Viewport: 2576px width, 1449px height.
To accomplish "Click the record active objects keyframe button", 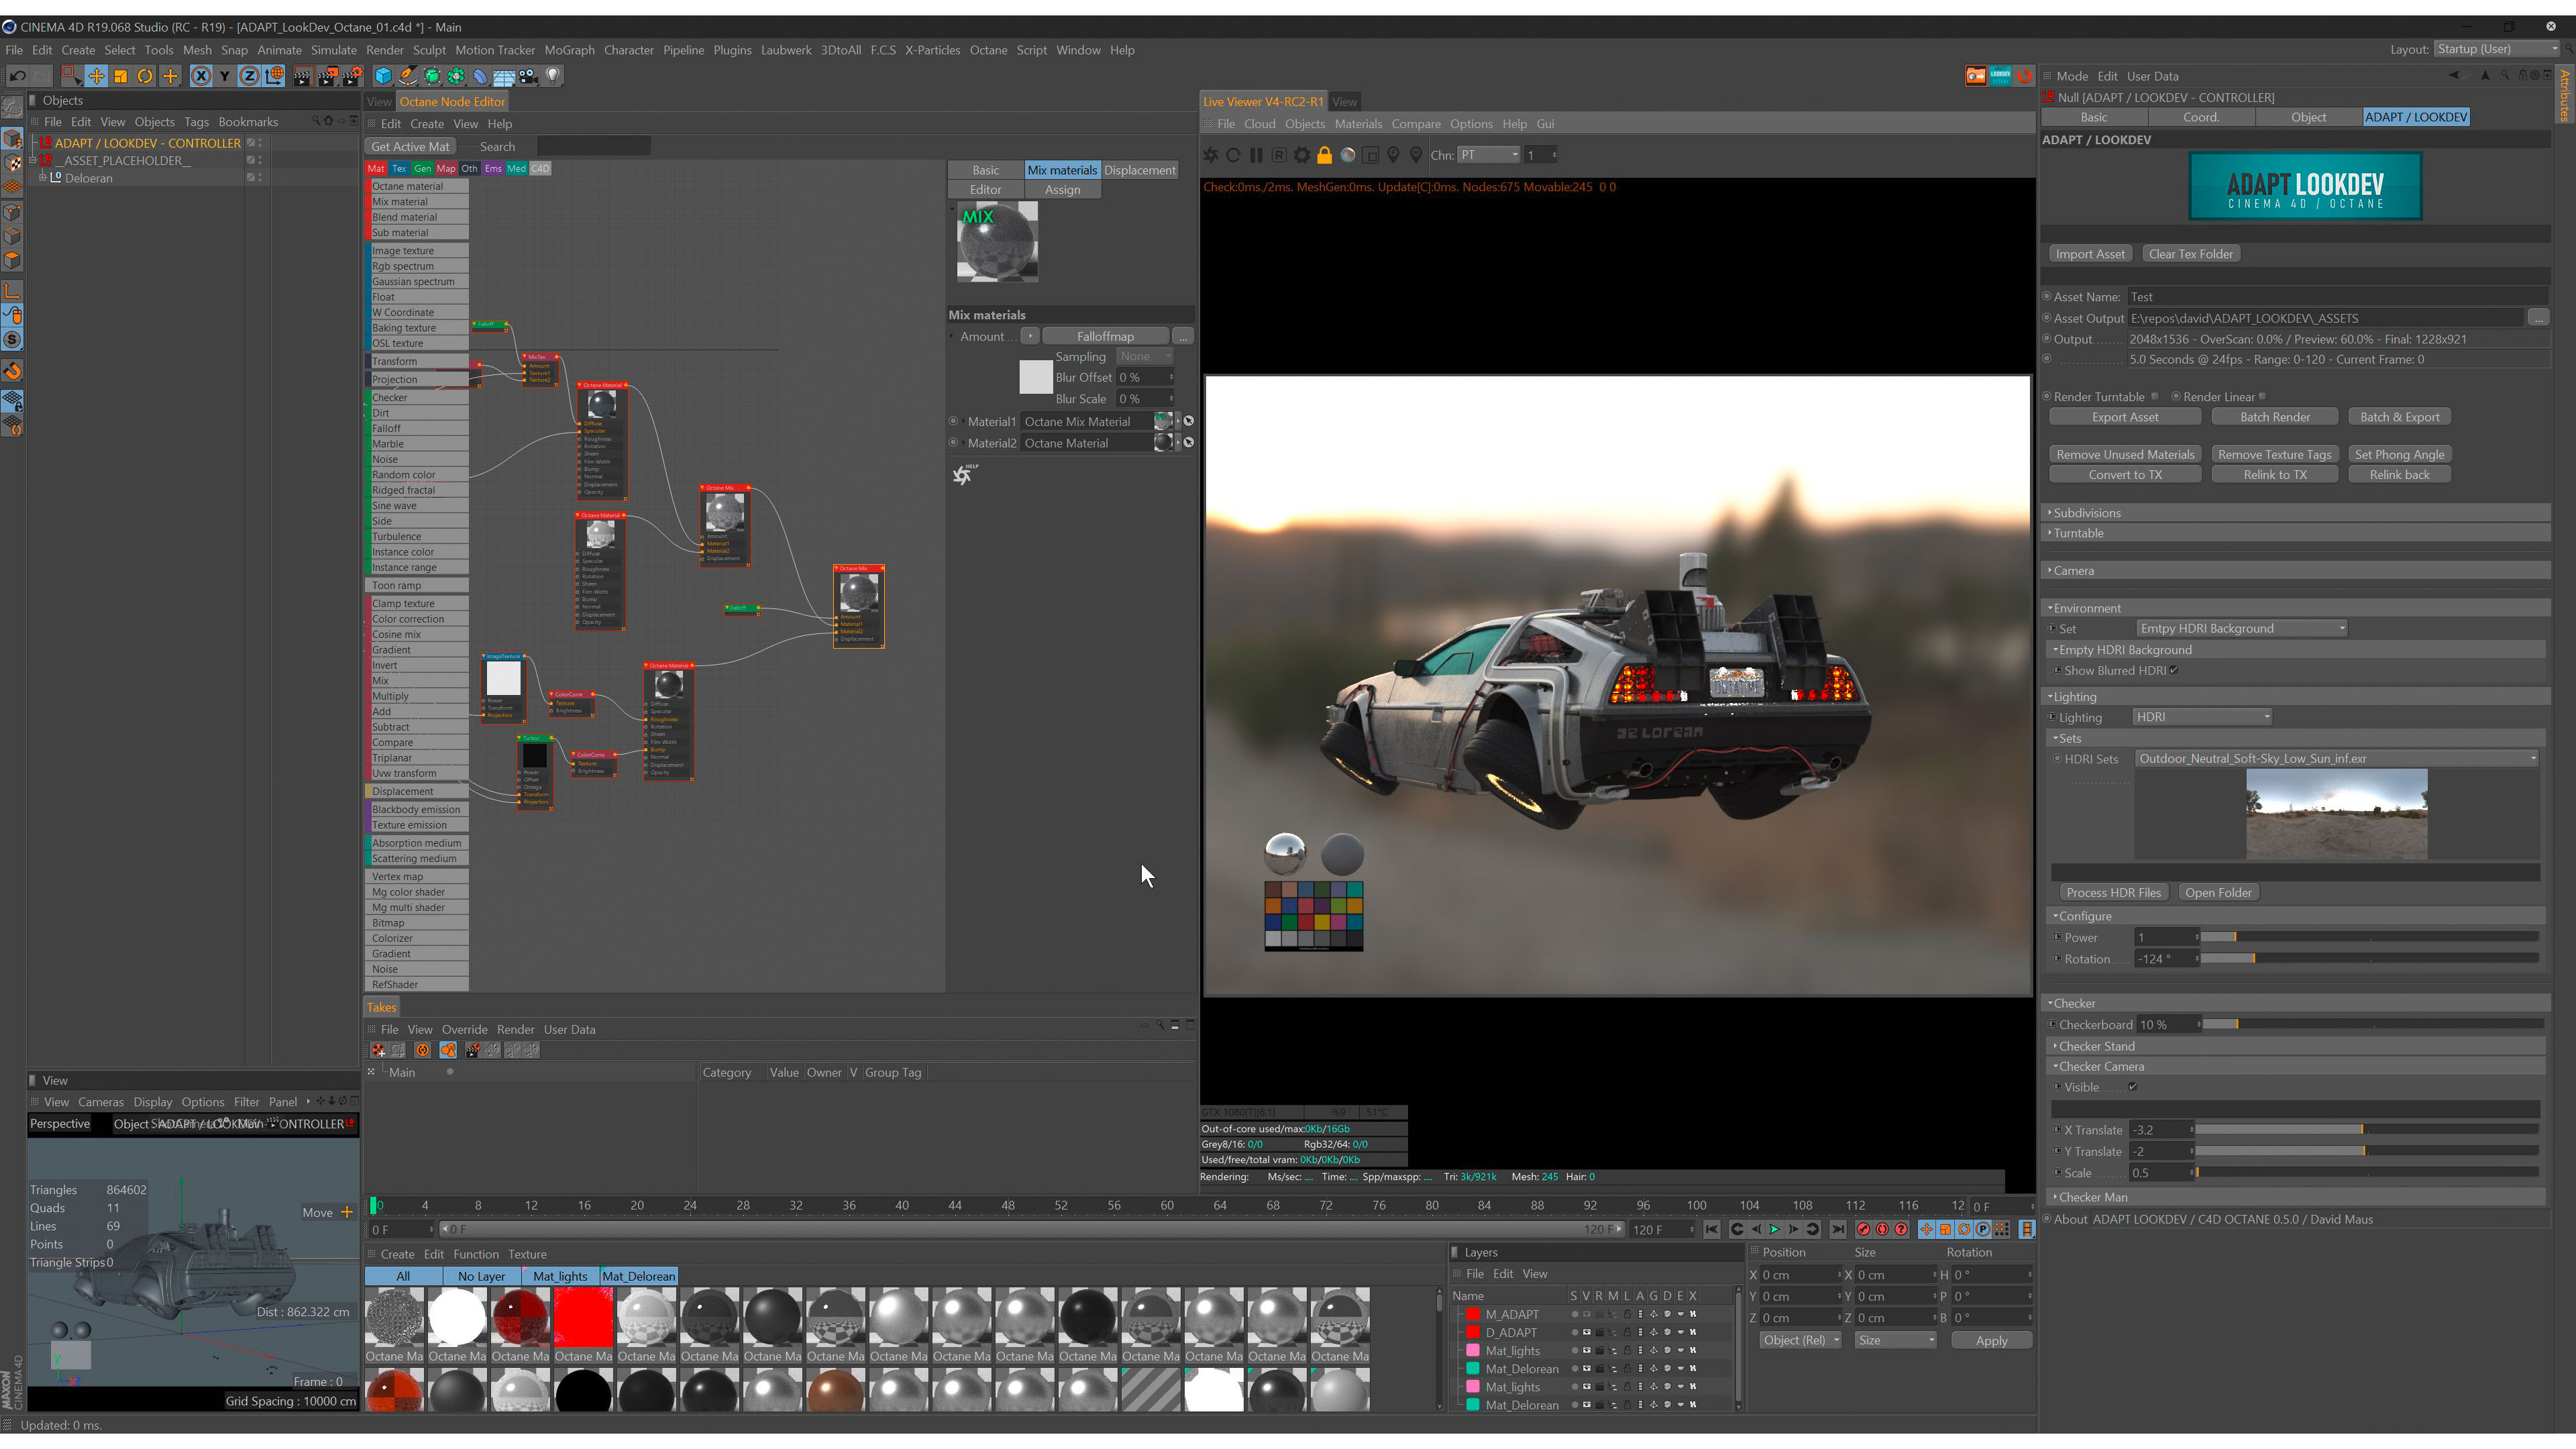I will [x=1863, y=1230].
